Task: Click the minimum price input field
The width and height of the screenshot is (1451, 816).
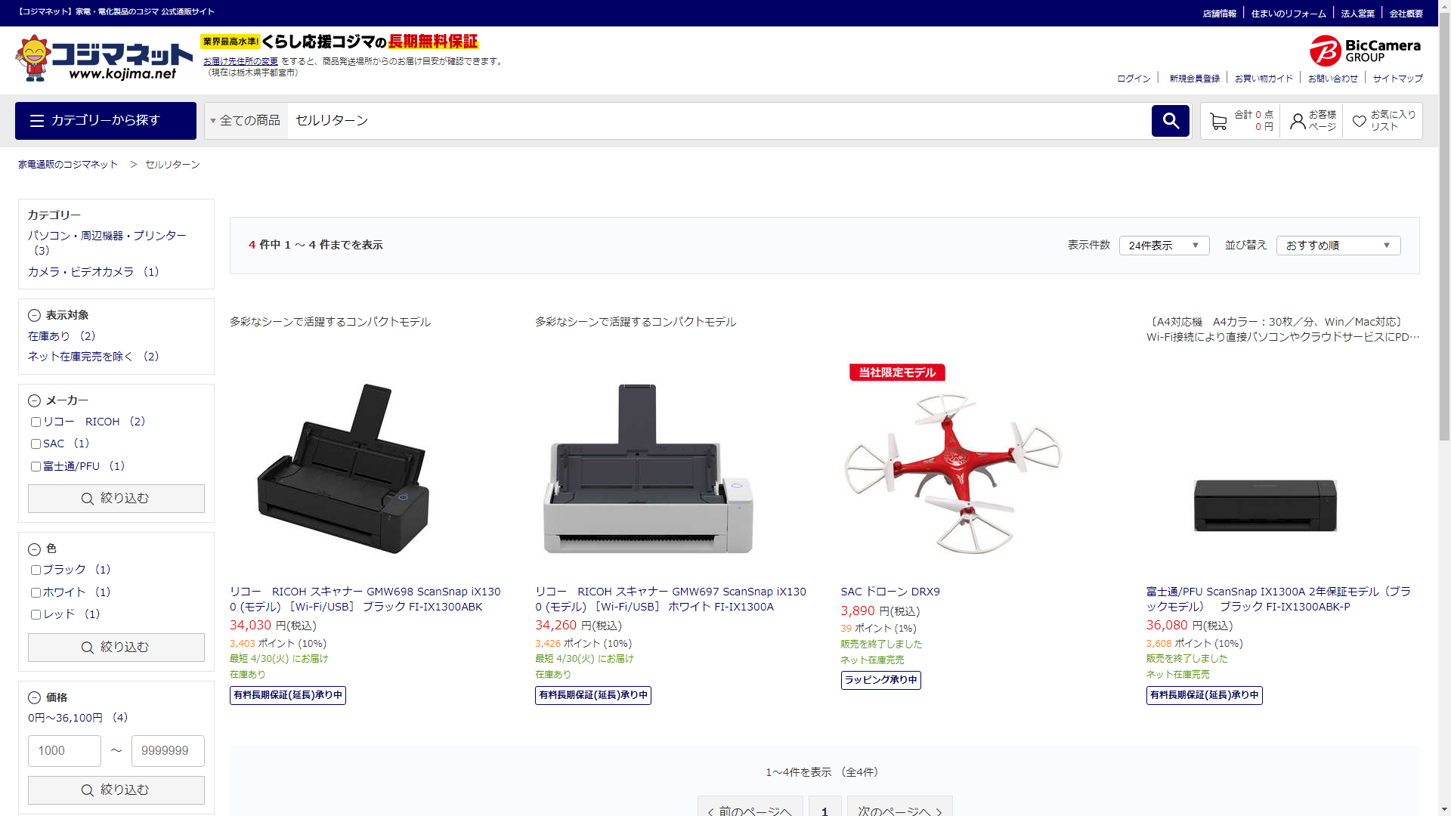Action: [x=64, y=751]
